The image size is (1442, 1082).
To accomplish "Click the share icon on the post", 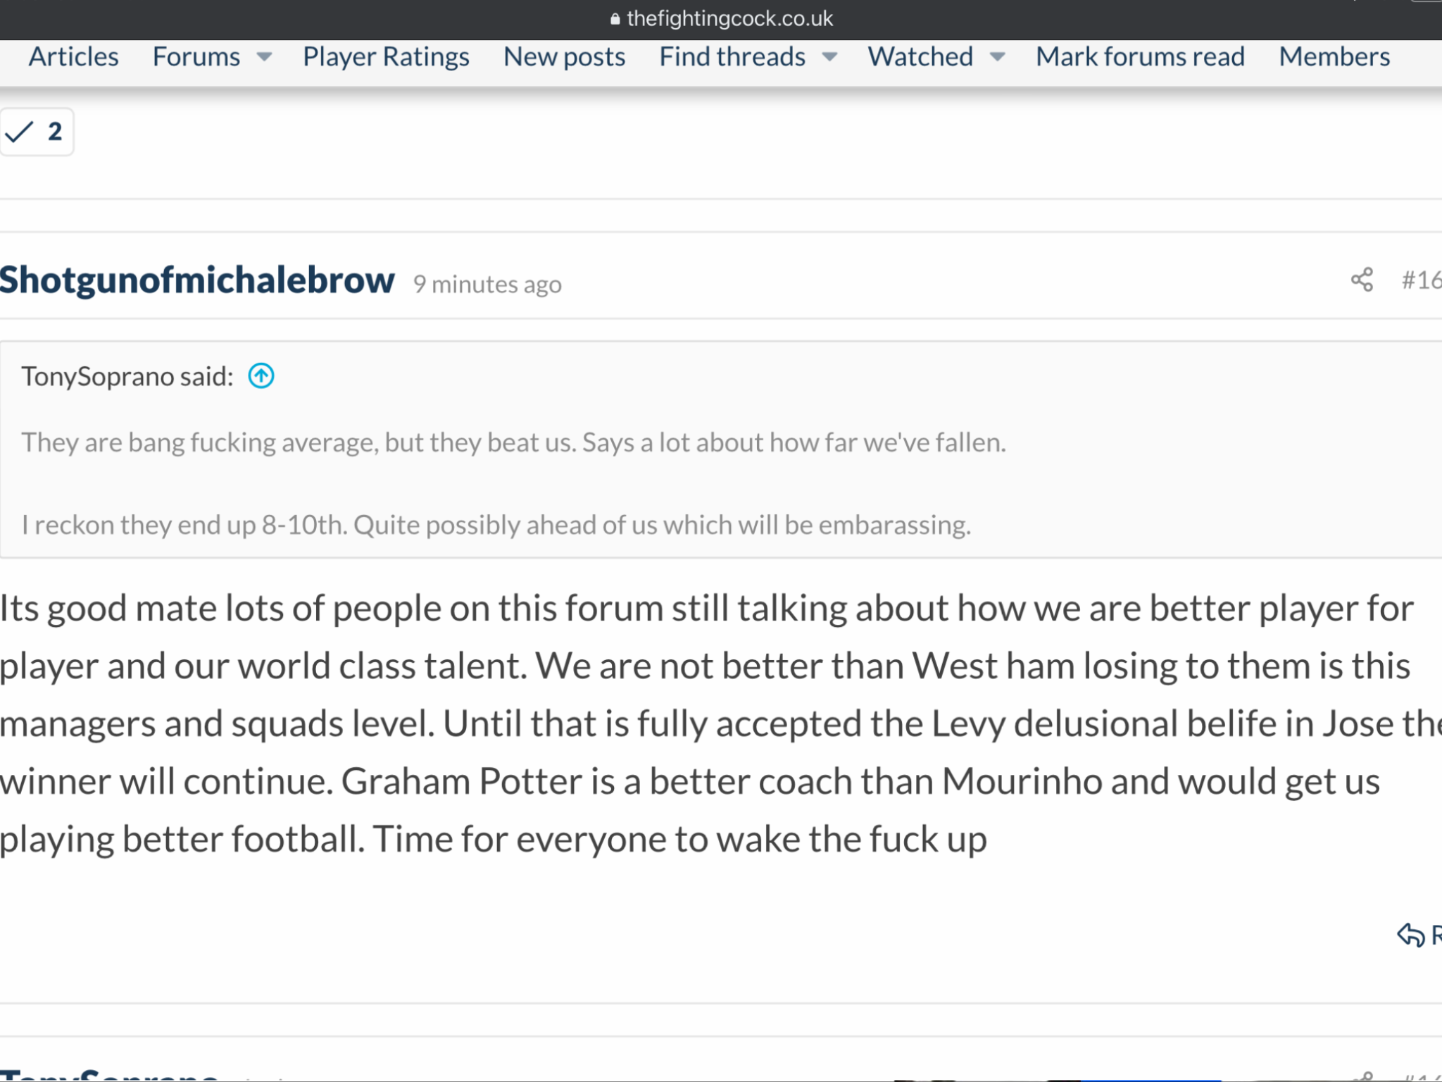I will pos(1362,280).
